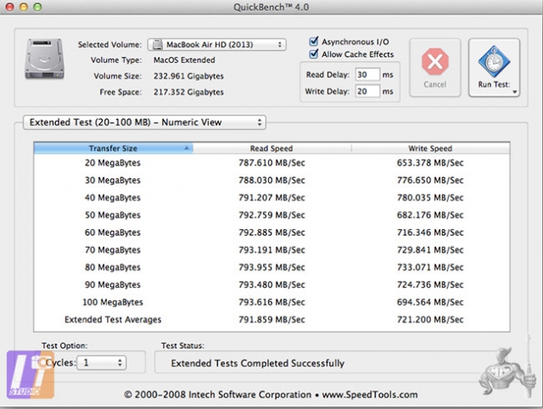Click read speed 793.955 MB/Sec
This screenshot has width=543, height=409.
coord(271,267)
